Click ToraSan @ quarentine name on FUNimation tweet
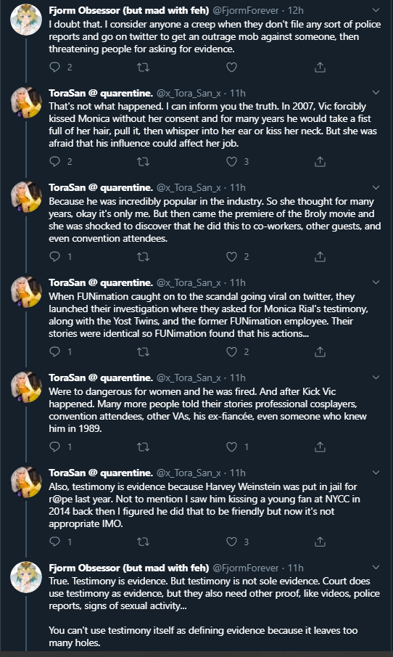The height and width of the screenshot is (657, 393). pos(101,282)
